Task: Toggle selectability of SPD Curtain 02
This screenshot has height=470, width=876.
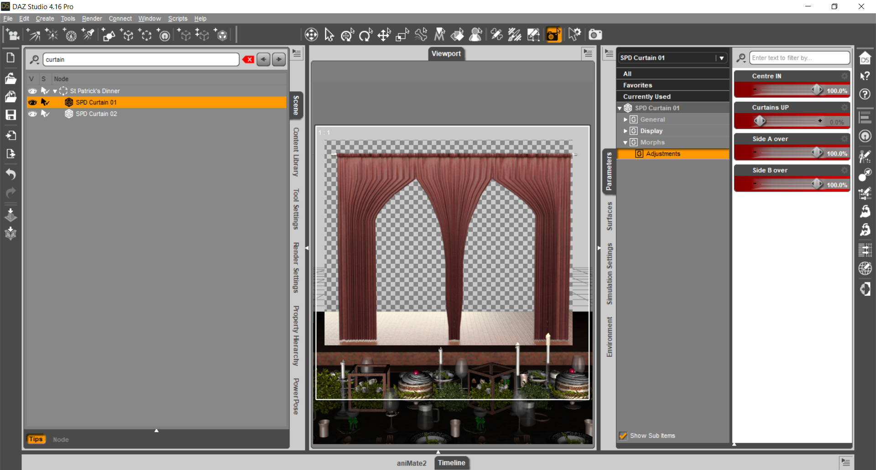Action: [45, 114]
